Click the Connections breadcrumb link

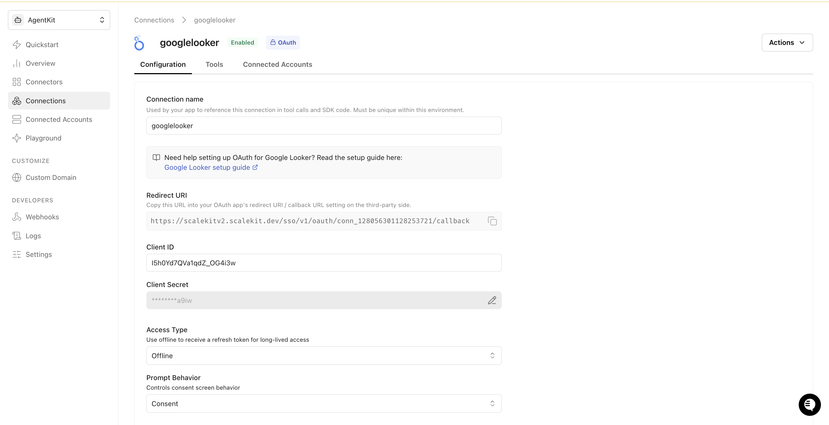[x=154, y=20]
